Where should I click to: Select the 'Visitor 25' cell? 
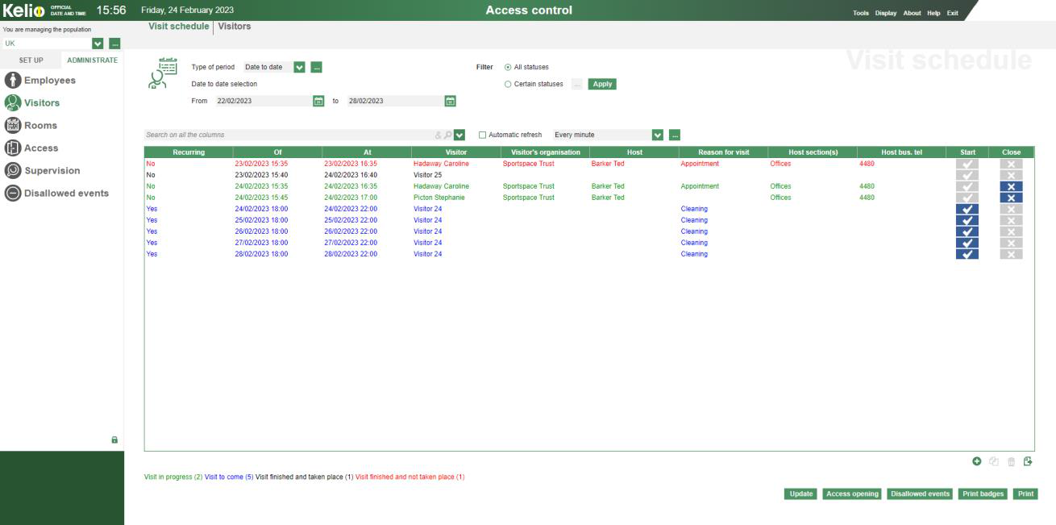455,175
